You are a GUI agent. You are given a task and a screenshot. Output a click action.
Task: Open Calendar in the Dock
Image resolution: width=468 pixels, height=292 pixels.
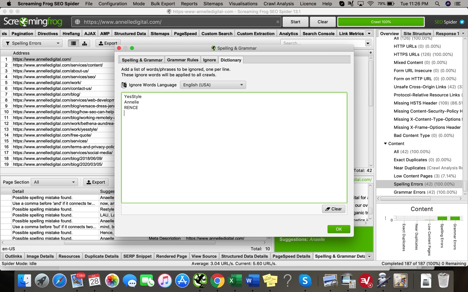click(x=95, y=281)
